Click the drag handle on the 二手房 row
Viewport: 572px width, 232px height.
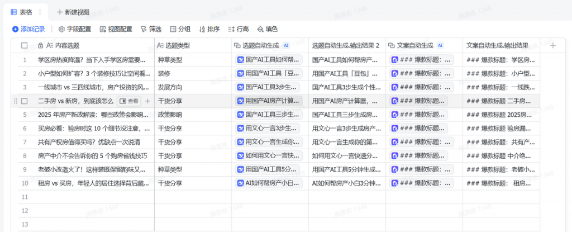tap(15, 101)
